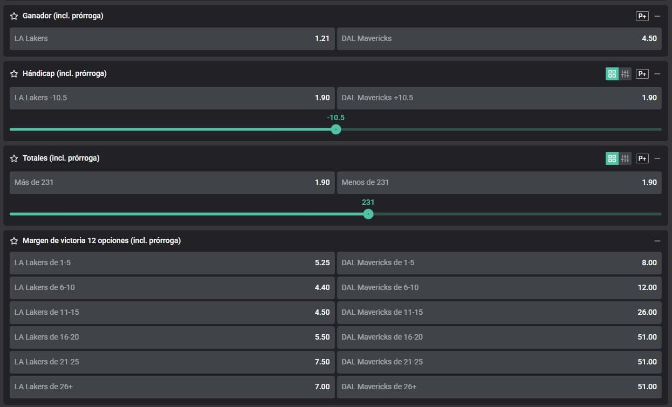The height and width of the screenshot is (407, 672).
Task: Mark the Totales market with its star
Action: [14, 158]
